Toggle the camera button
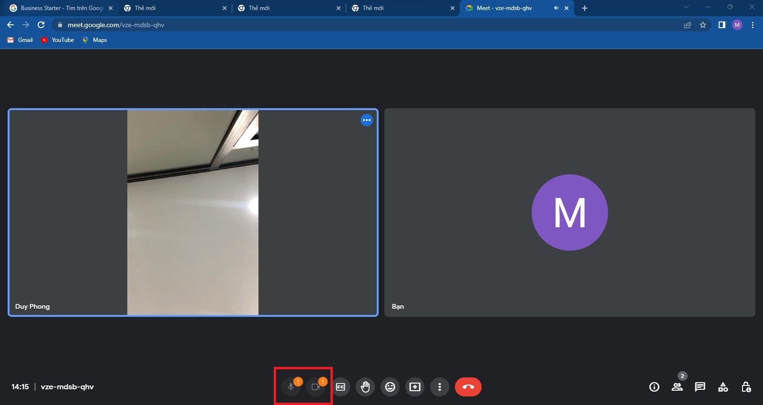 (x=315, y=387)
